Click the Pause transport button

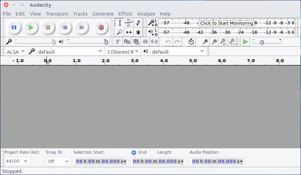coord(14,27)
